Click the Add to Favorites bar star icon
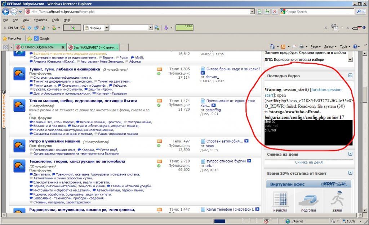This screenshot has height=225, width=369. coord(29,38)
